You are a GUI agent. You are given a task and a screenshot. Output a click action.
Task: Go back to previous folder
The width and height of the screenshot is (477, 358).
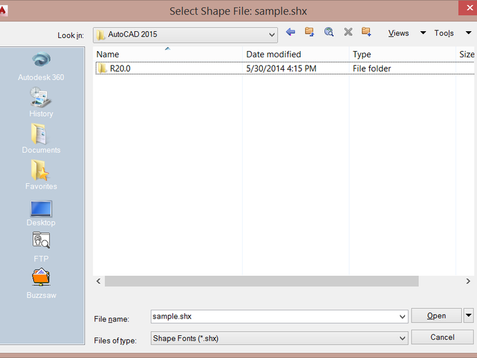(290, 32)
